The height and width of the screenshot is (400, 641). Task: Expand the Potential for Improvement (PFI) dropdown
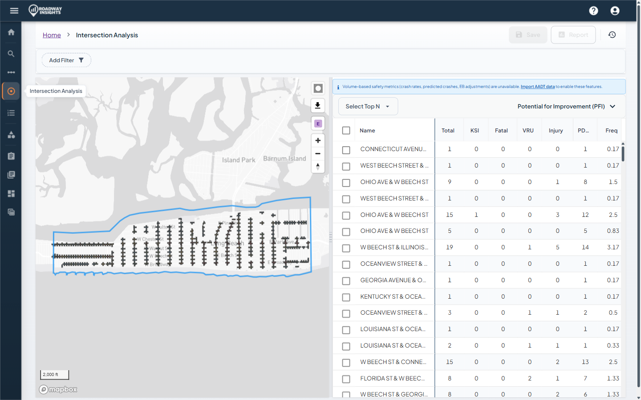tap(566, 106)
